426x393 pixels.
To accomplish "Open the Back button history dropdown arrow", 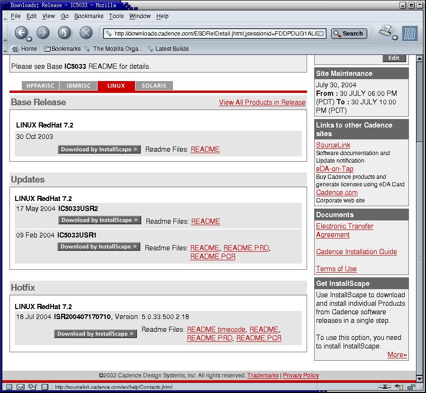I will pos(29,39).
